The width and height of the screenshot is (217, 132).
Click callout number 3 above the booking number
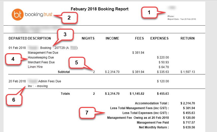pos(65,35)
